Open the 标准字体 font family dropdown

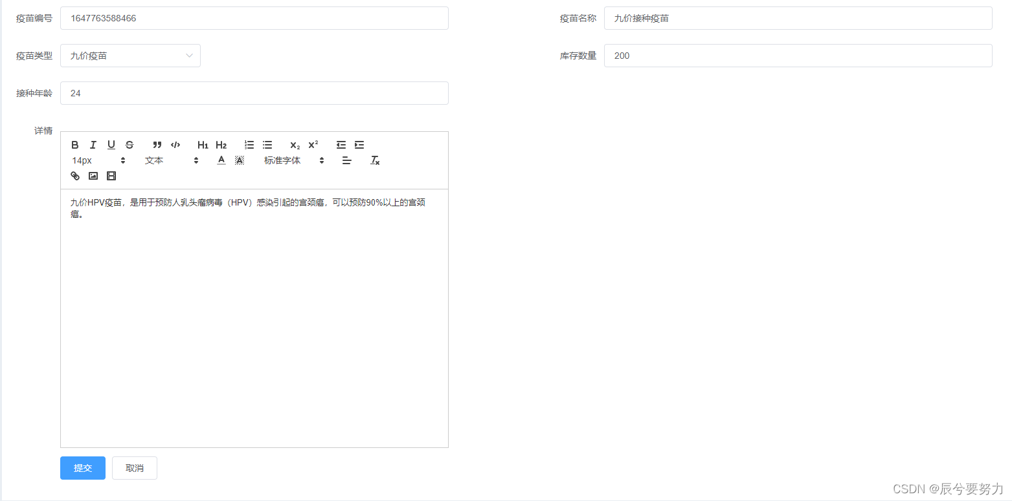tap(294, 160)
